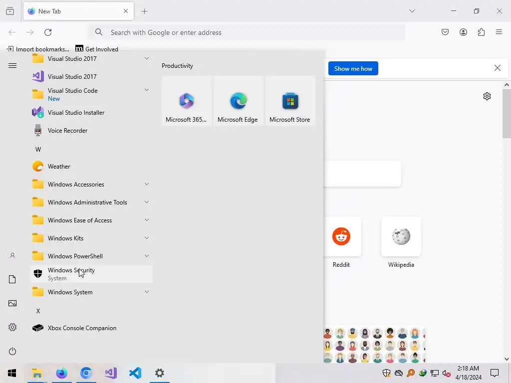Open Settings from Start sidebar

pyautogui.click(x=12, y=327)
